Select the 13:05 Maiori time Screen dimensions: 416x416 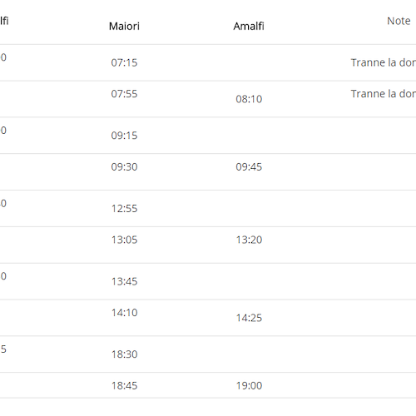click(124, 240)
